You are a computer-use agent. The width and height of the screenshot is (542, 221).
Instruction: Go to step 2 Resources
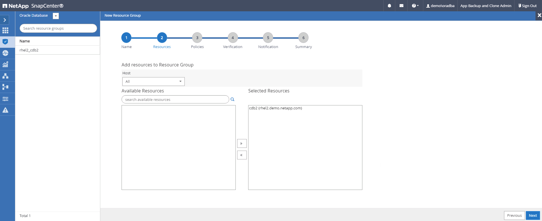(162, 38)
